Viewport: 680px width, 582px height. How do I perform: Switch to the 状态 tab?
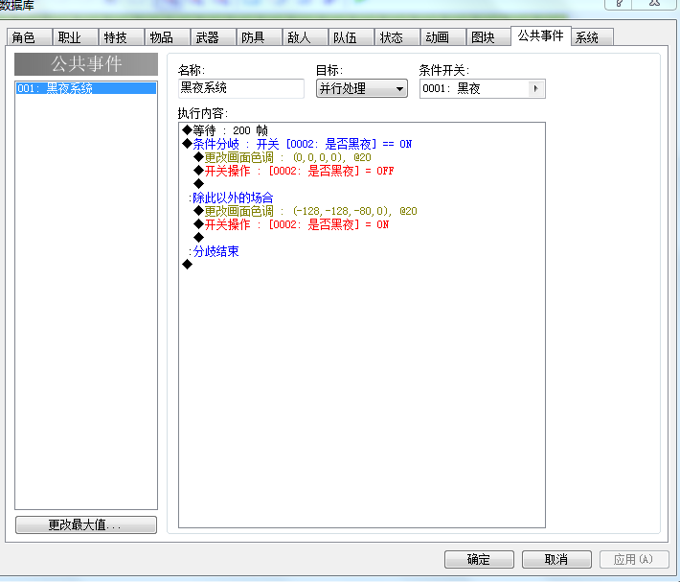[397, 37]
